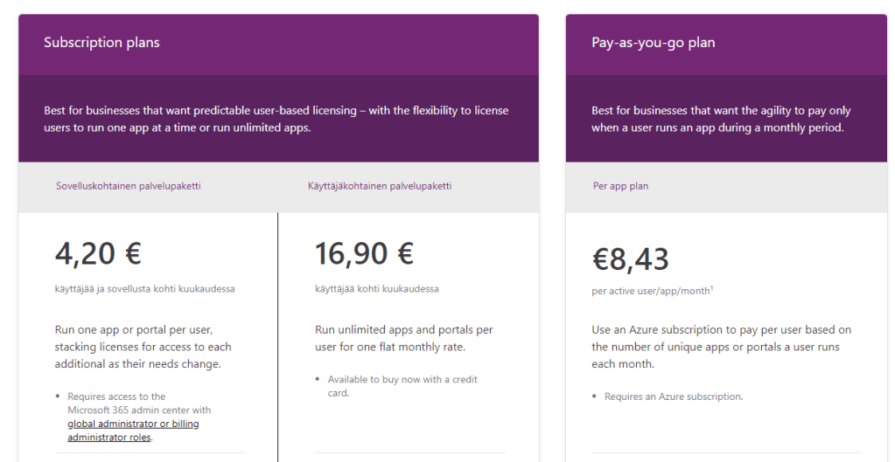895x462 pixels.
Task: Click the Requires an Azure subscription bullet
Action: pos(673,396)
